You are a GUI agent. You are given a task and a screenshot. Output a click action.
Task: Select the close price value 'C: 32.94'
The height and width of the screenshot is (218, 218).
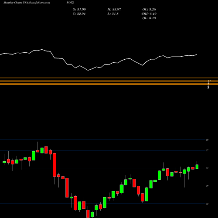[79, 14]
